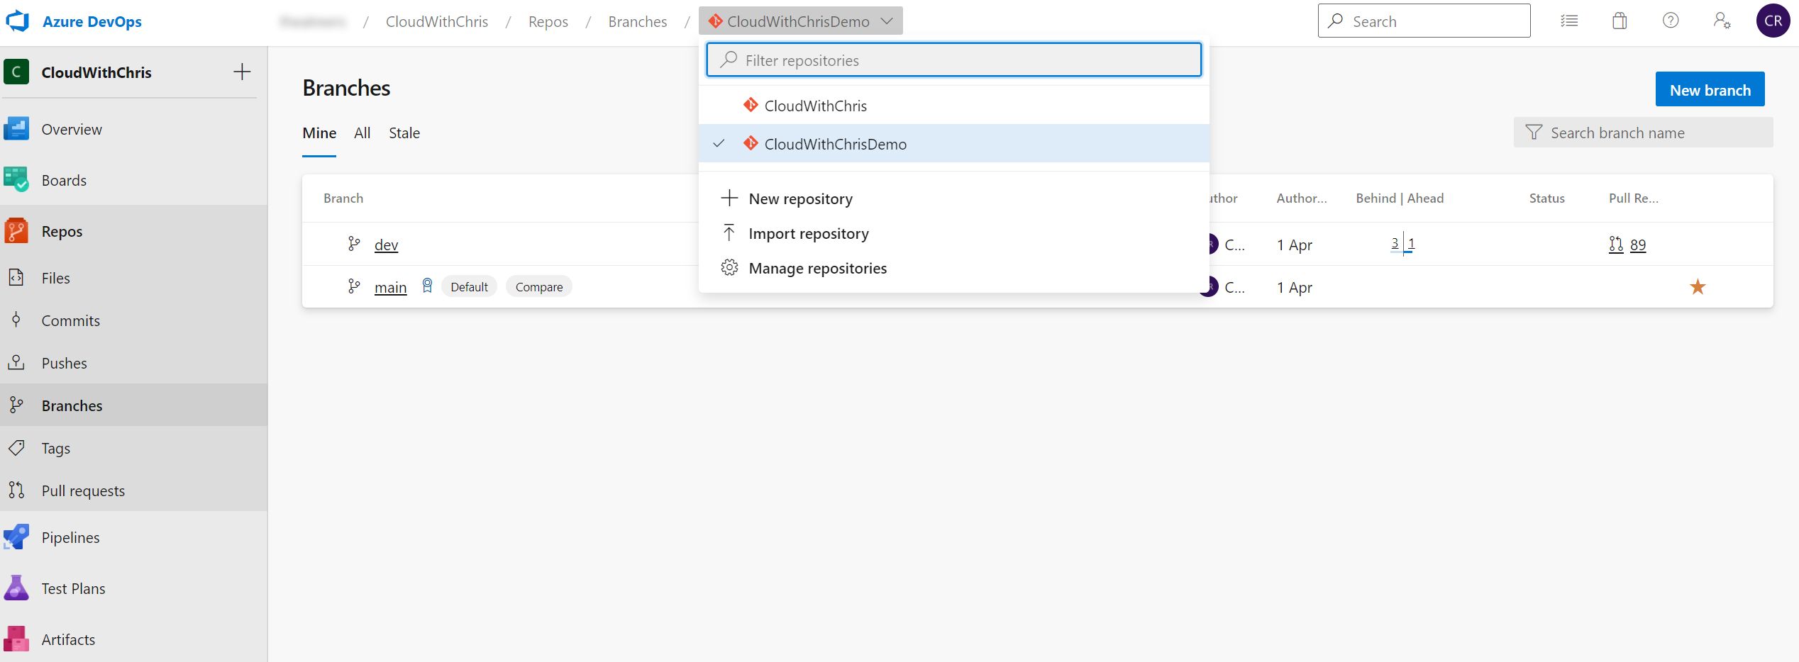Image resolution: width=1799 pixels, height=662 pixels.
Task: Click the Pull Re... column header
Action: pyautogui.click(x=1633, y=198)
